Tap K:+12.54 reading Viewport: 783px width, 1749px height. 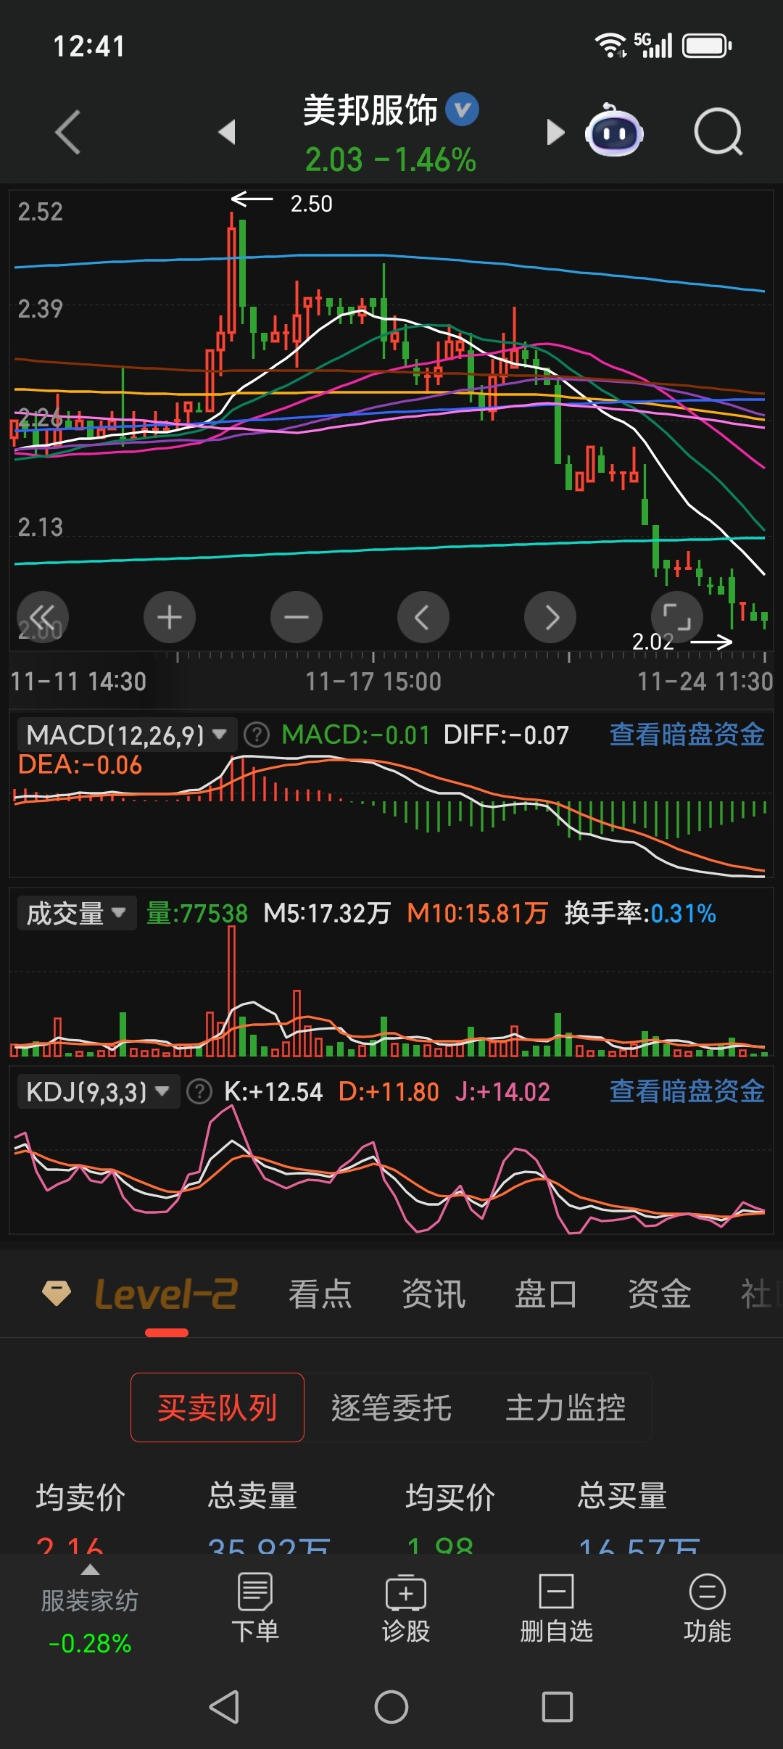coord(273,1091)
